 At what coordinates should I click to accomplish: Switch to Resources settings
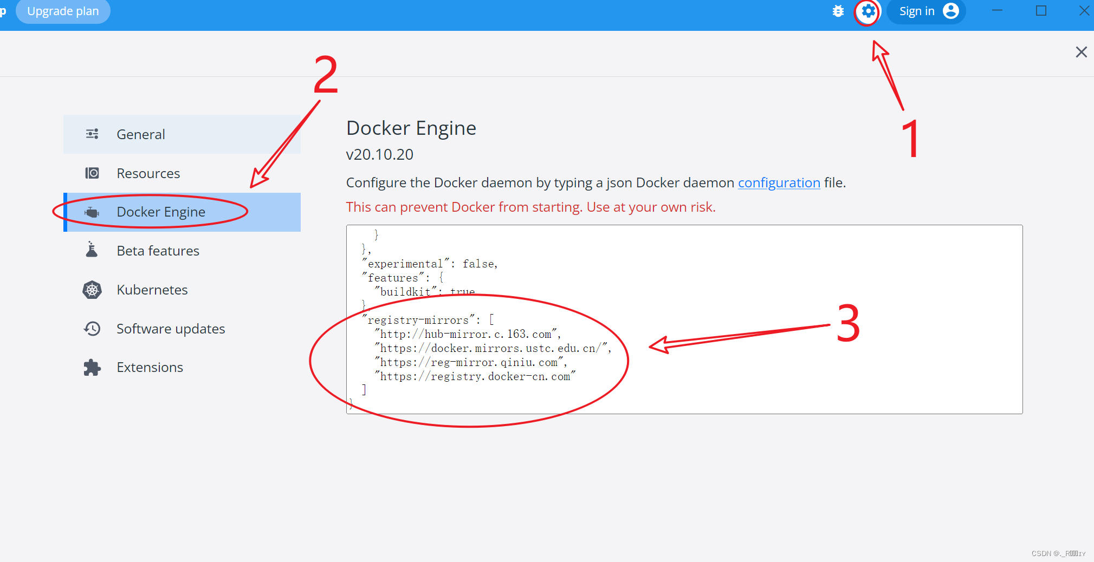click(182, 173)
